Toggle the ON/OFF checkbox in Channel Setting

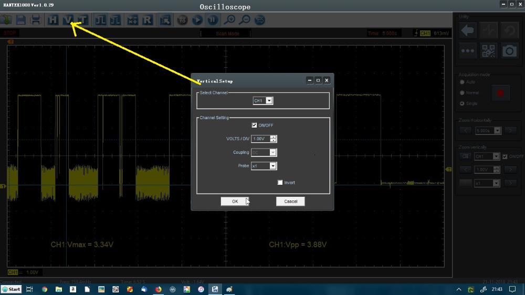255,125
